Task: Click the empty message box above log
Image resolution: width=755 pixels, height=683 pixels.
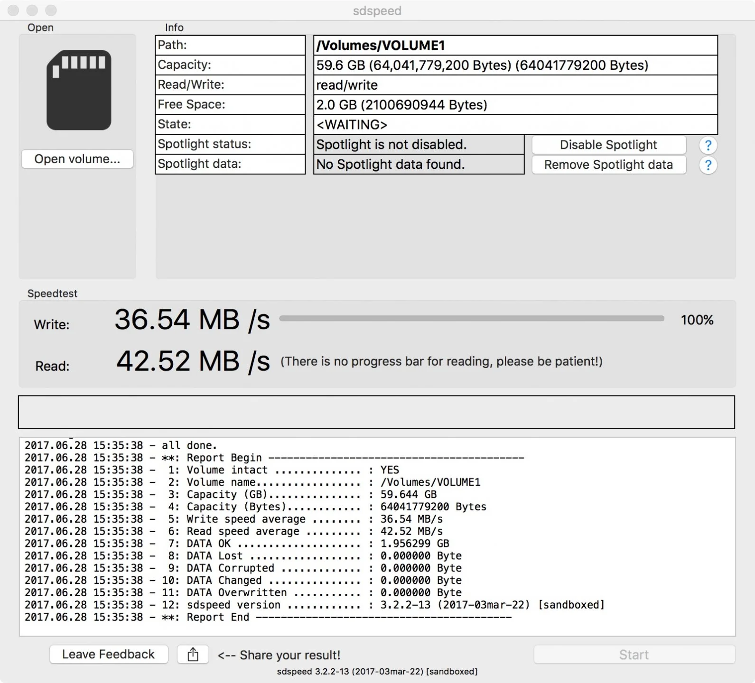Action: tap(376, 412)
